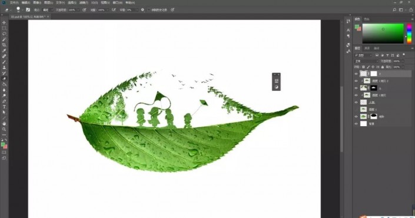Select the Pen tool
The image size is (415, 218).
pyautogui.click(x=4, y=101)
